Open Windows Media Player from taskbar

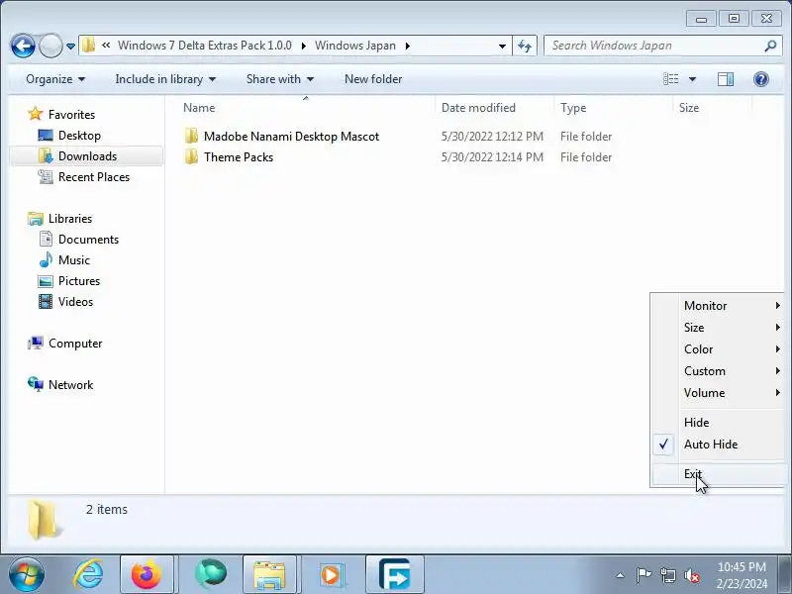(x=331, y=575)
